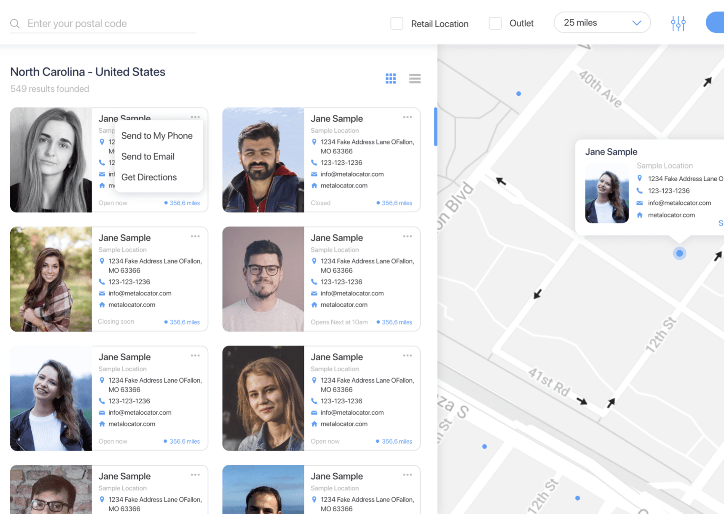Click home website icon on Closed card

click(x=314, y=185)
